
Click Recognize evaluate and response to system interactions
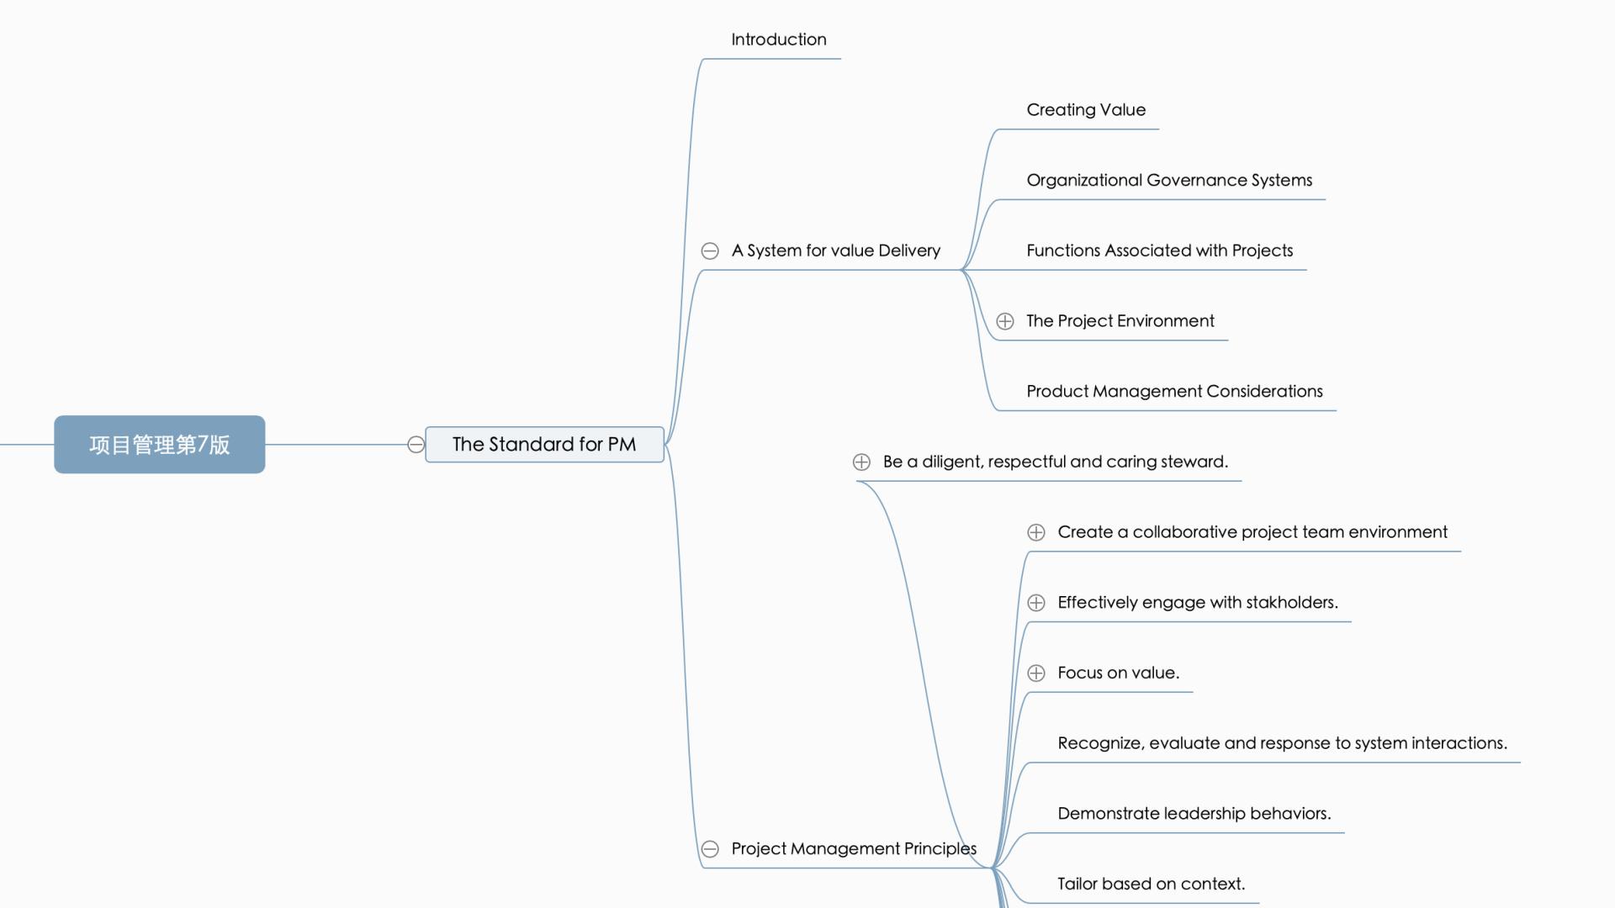click(1280, 742)
